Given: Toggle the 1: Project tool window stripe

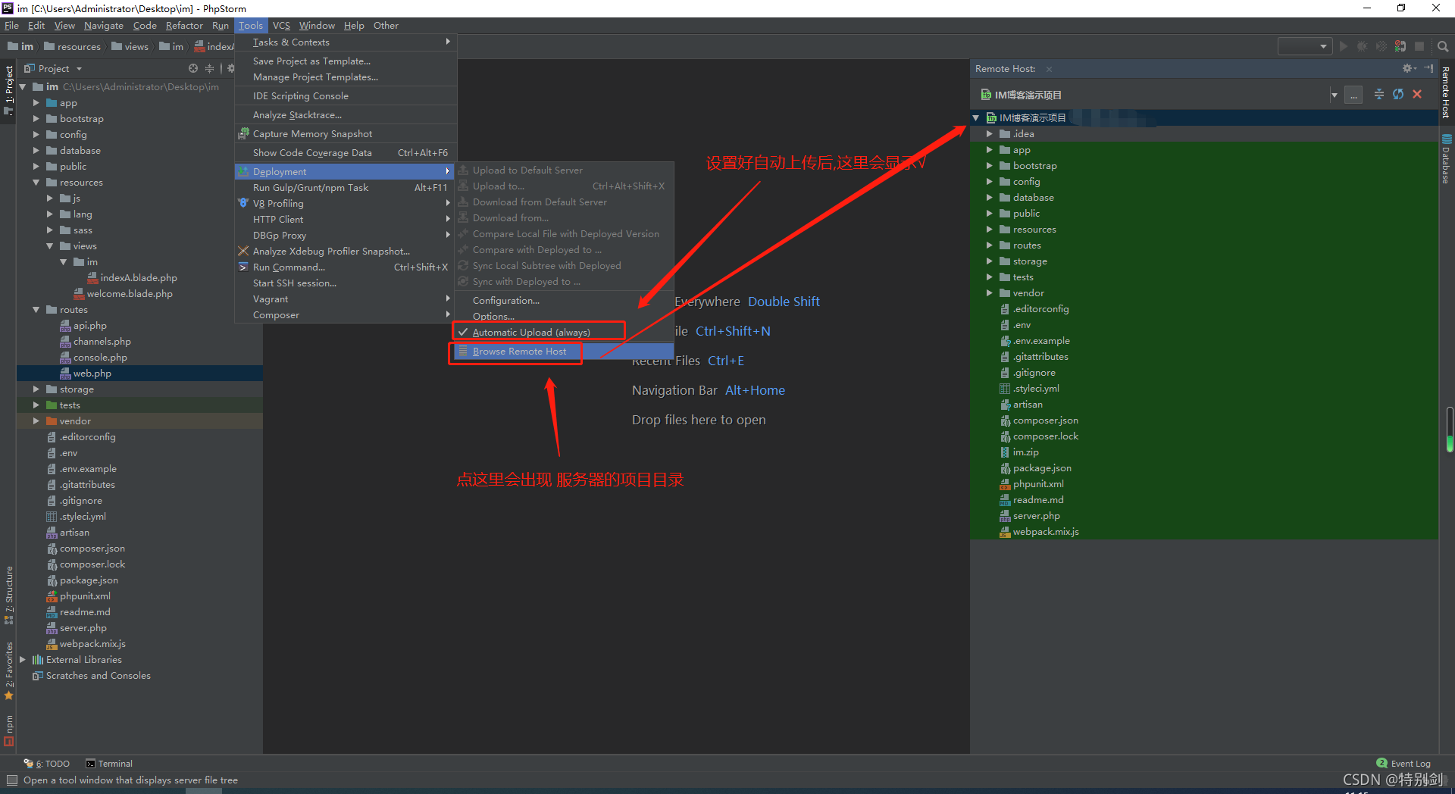Looking at the screenshot, I should [8, 90].
